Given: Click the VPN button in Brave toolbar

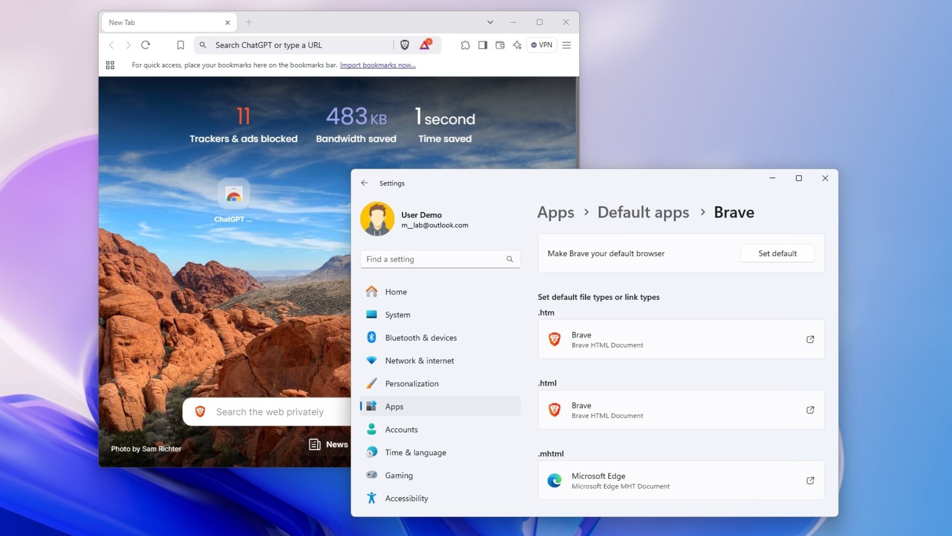Looking at the screenshot, I should coord(541,45).
